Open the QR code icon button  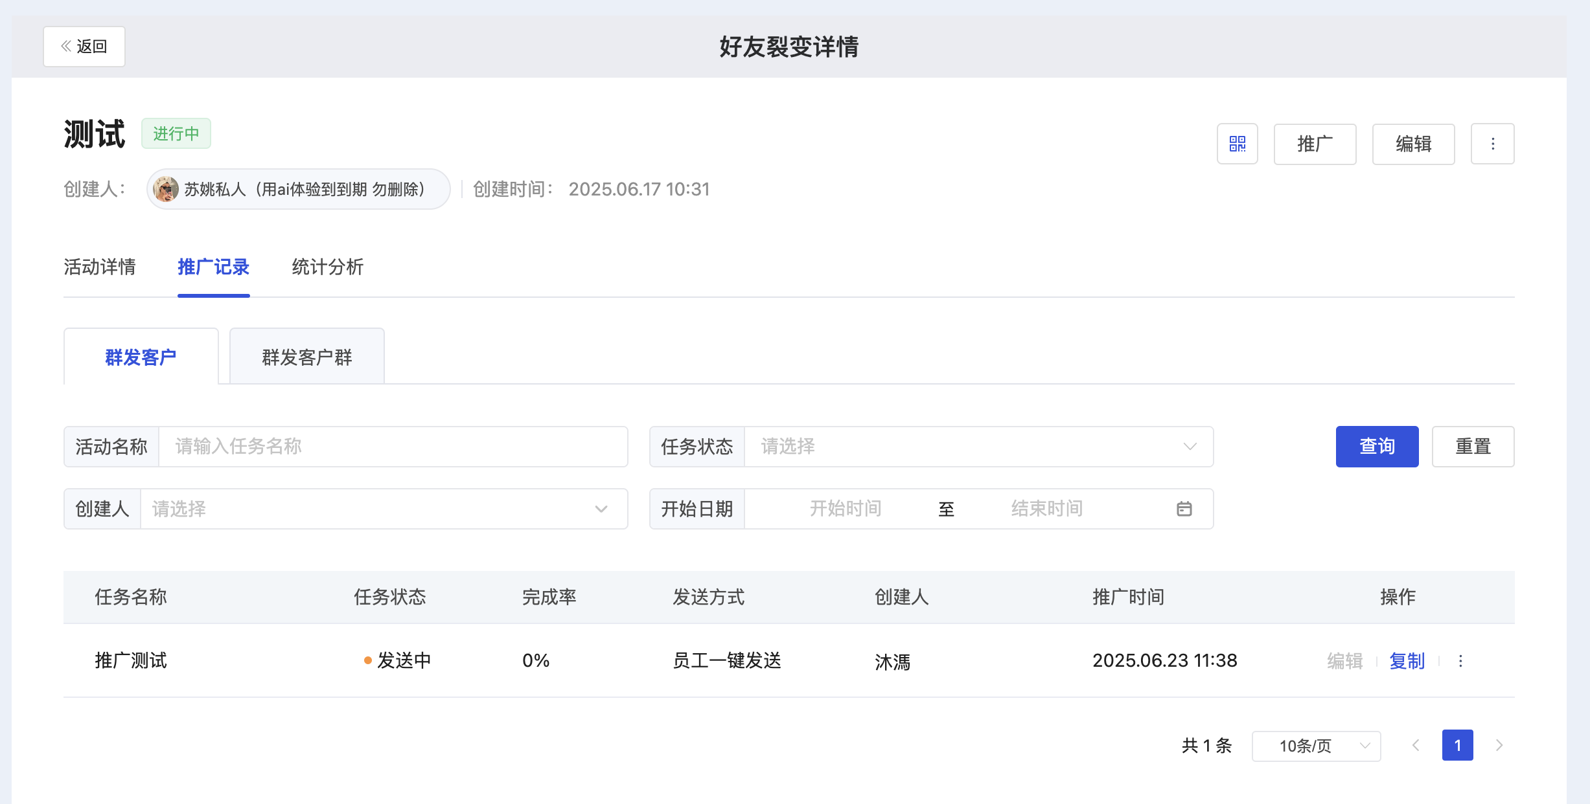(1237, 144)
